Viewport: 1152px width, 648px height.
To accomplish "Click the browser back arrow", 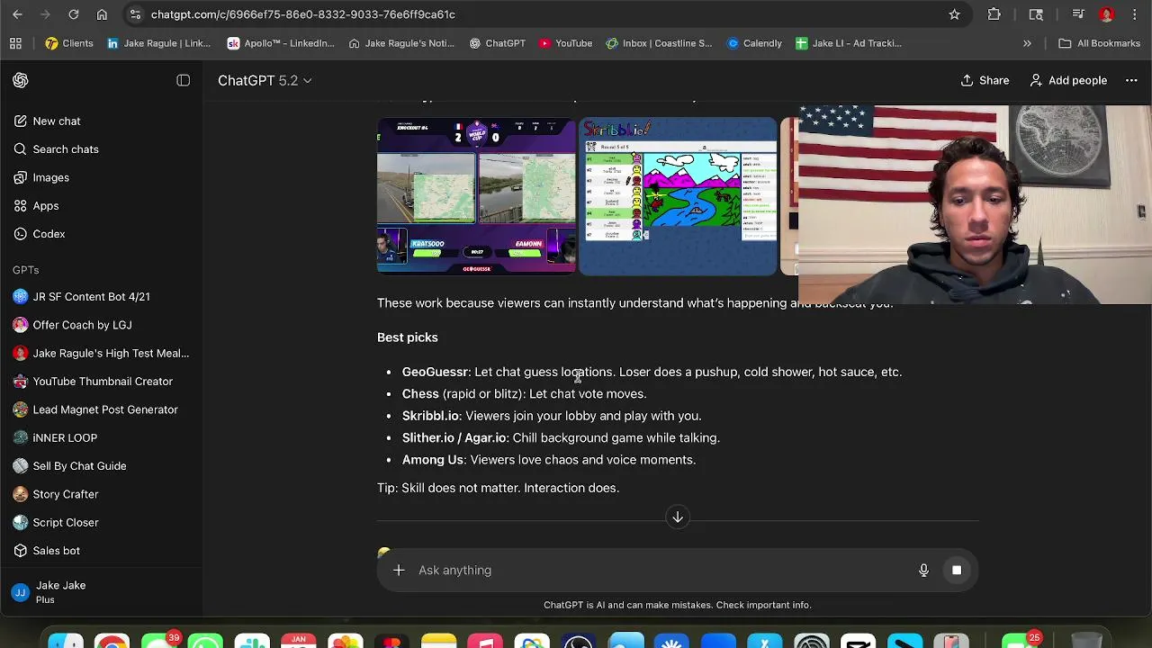I will (x=15, y=14).
